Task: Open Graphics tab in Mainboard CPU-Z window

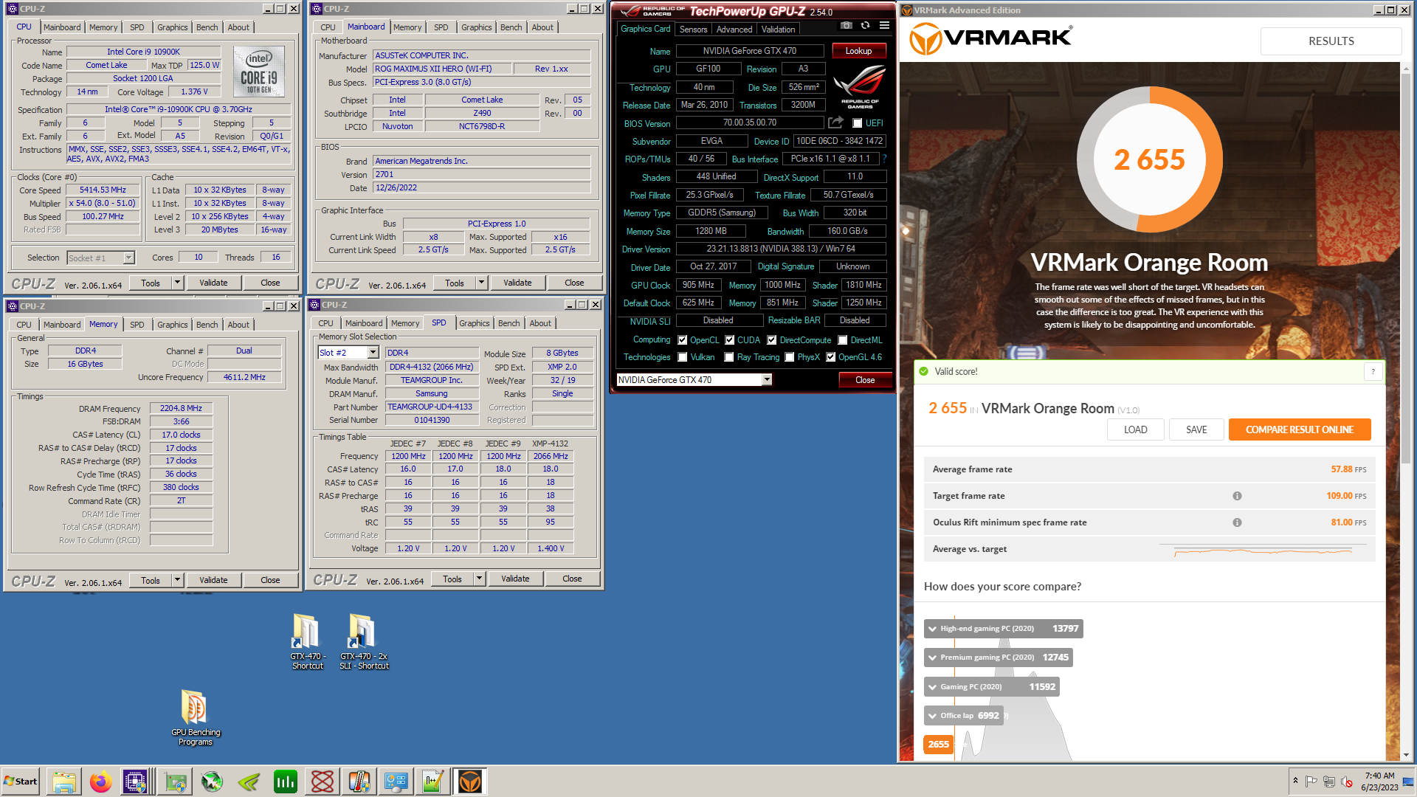Action: point(476,27)
